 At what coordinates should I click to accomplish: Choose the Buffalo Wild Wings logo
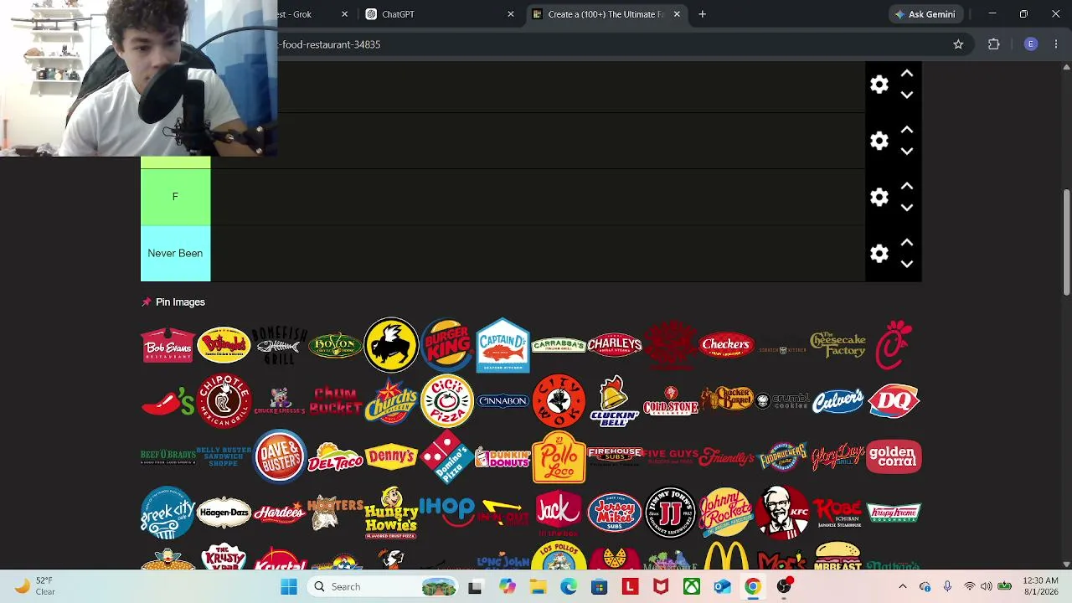[391, 345]
